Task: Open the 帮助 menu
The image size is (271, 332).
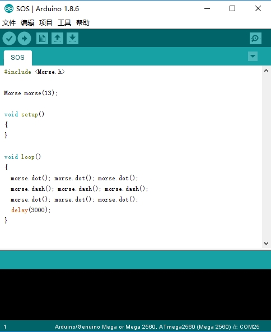Action: point(83,22)
